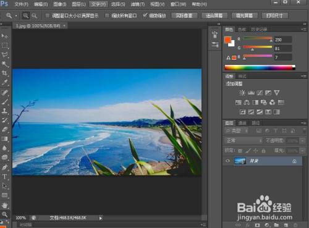309x228 pixels.
Task: Click the color spectrum ramp
Action: click(260, 67)
